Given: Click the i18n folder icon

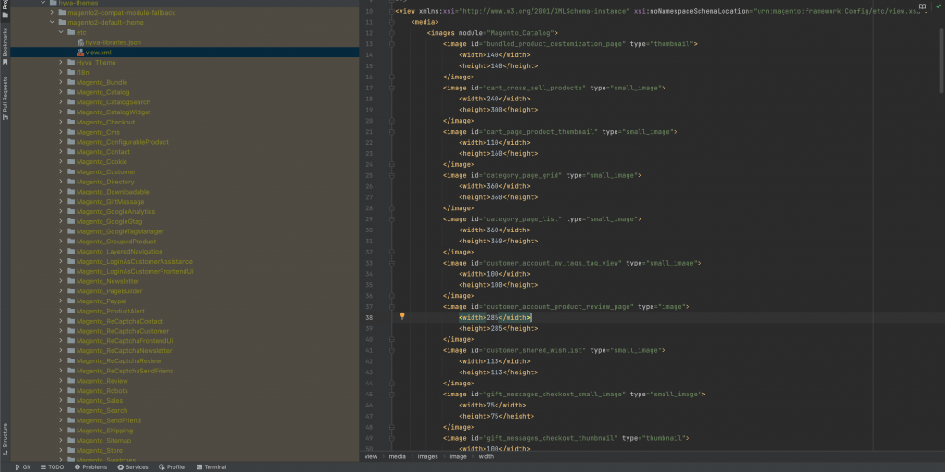Looking at the screenshot, I should pyautogui.click(x=70, y=72).
